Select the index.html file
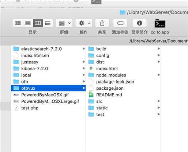Image resolution: width=188 pixels, height=152 pixels. [x=124, y=69]
